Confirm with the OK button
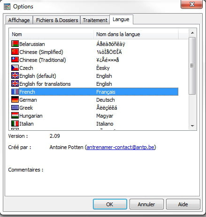This screenshot has width=206, height=217. coord(110,204)
